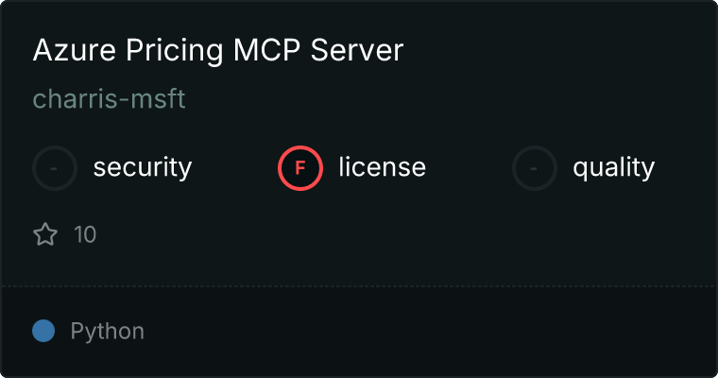The width and height of the screenshot is (718, 378).
Task: Click the red F license grade badge
Action: 300,168
